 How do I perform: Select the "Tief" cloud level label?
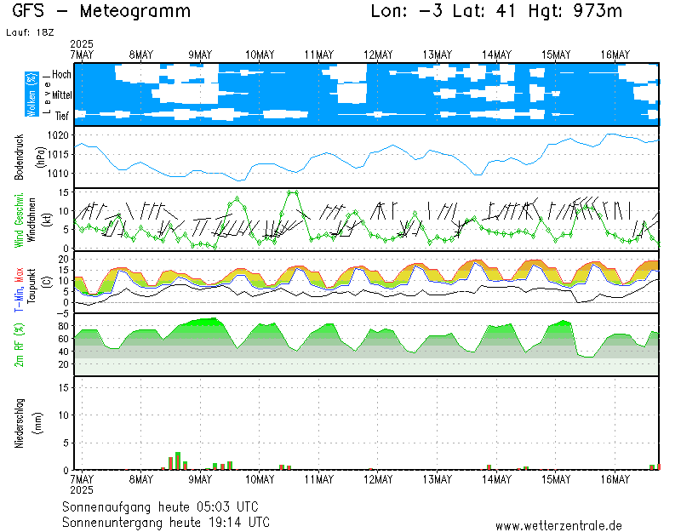click(x=61, y=116)
